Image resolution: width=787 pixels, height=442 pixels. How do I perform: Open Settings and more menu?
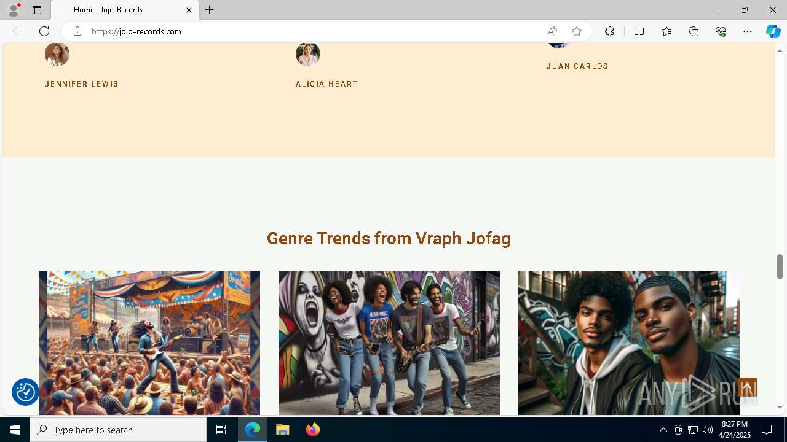tap(748, 31)
